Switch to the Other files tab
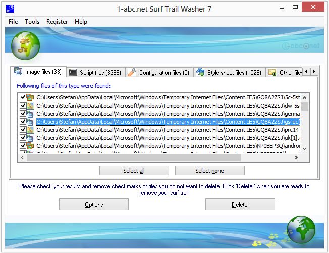Screen dimensions: 329x253 284,73
